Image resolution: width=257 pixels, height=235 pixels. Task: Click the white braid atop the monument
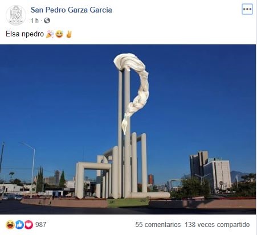click(133, 89)
